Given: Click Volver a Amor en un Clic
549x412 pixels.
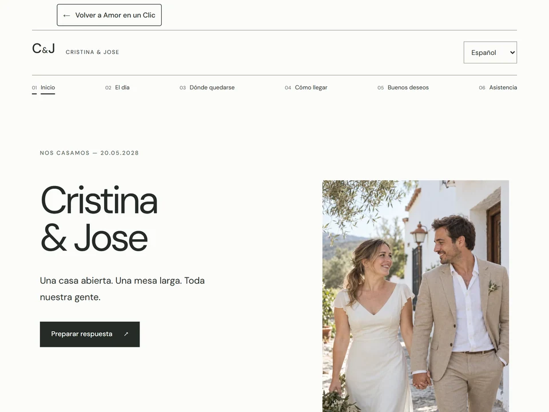Looking at the screenshot, I should point(109,15).
